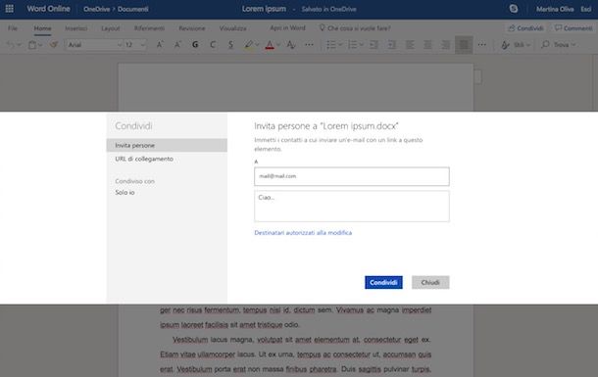
Task: Click Apri in Word
Action: (x=287, y=27)
